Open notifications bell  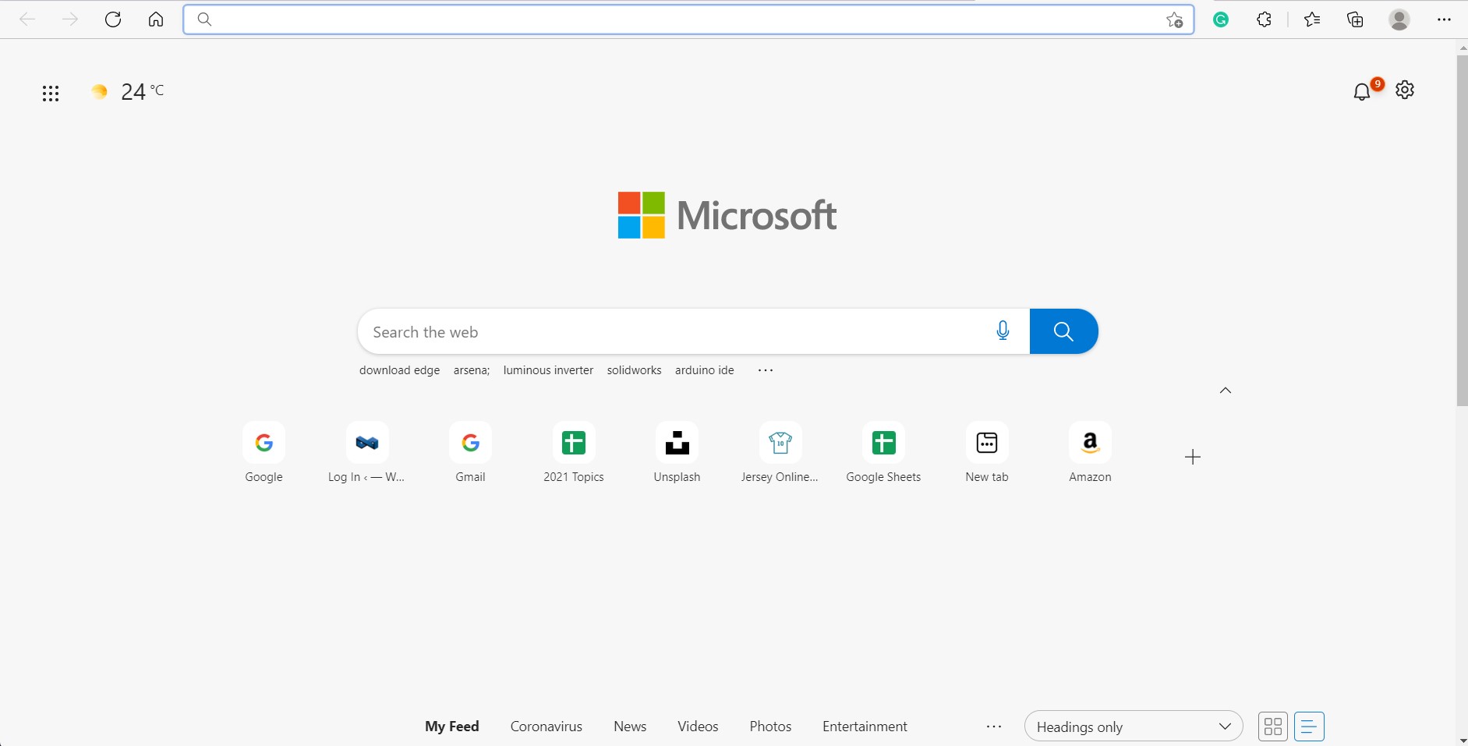tap(1362, 91)
